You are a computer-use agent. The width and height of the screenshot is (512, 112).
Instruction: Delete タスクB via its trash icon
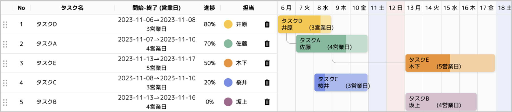(267, 102)
